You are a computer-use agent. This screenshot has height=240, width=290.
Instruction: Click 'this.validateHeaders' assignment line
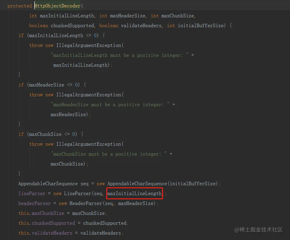point(71,233)
